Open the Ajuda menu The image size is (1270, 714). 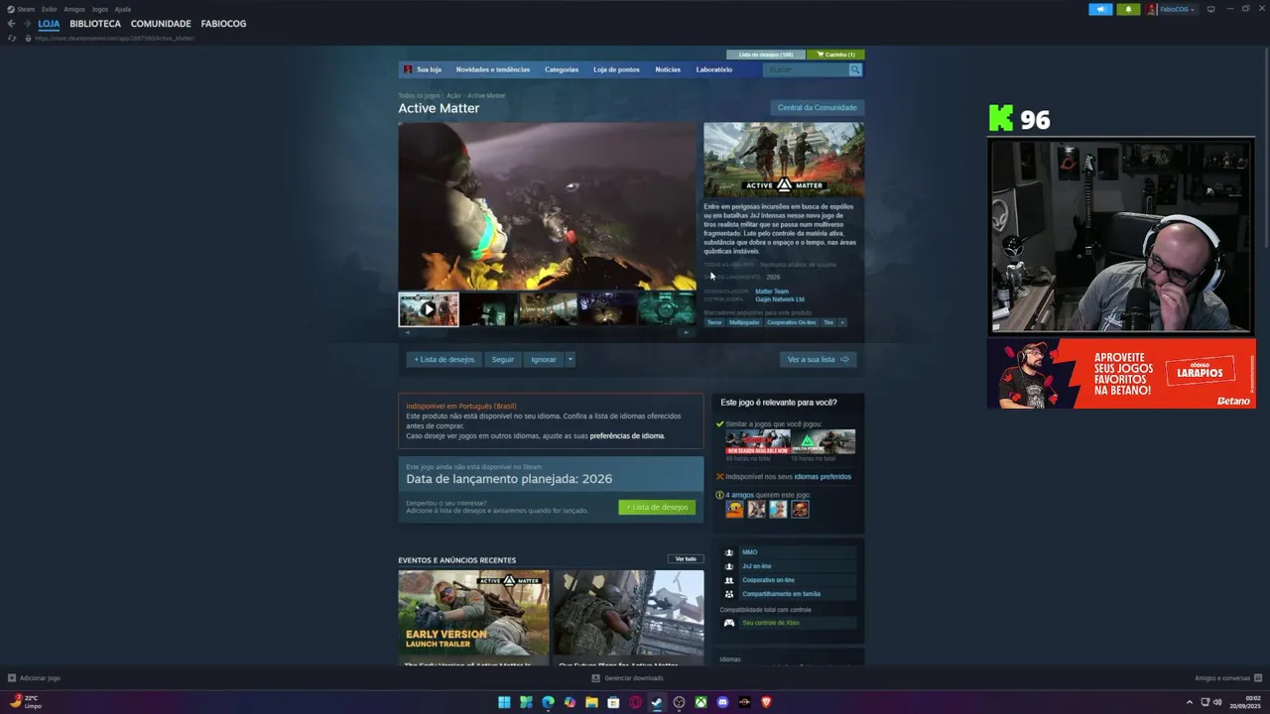(123, 9)
